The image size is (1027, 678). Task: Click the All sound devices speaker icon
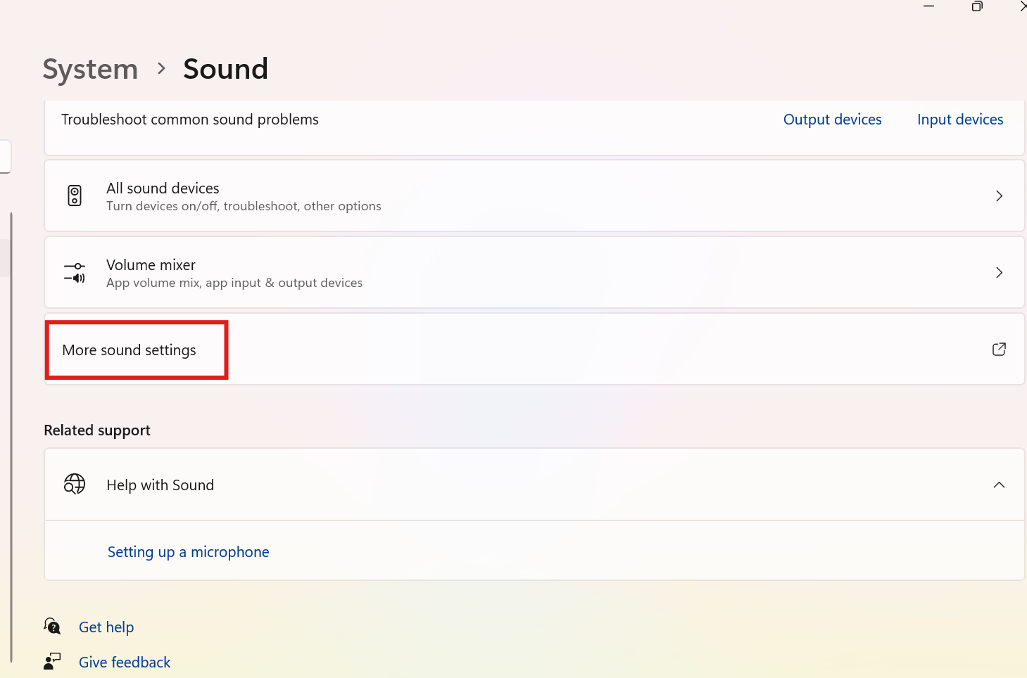[75, 196]
